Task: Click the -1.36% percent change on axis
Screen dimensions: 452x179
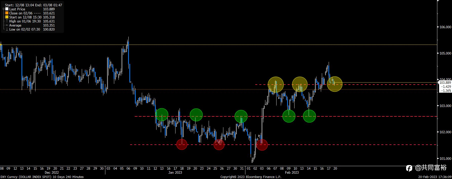Action: (x=446, y=91)
